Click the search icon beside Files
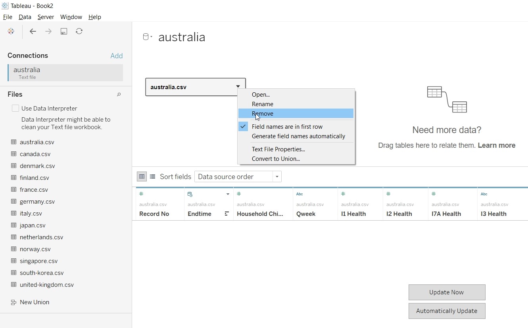 pyautogui.click(x=119, y=95)
